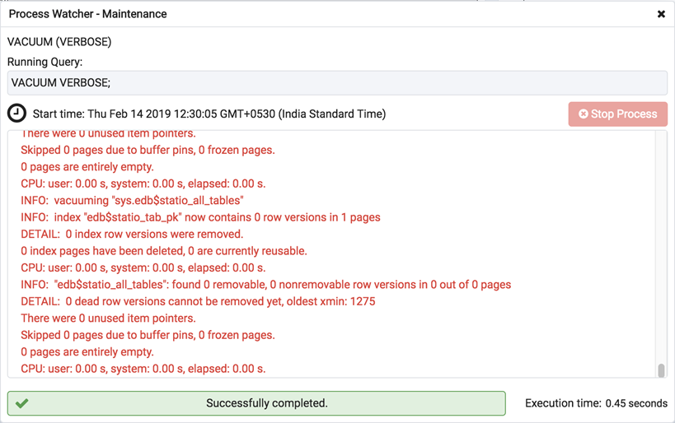Screen dimensions: 675x423
Task: Select the 'oldest xmin: 1275' DETAIL line
Action: (198, 301)
